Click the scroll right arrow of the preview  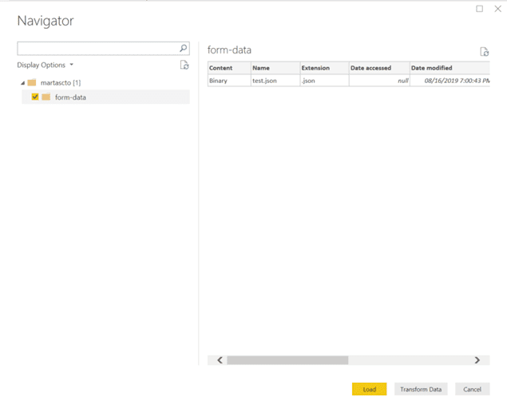point(477,360)
